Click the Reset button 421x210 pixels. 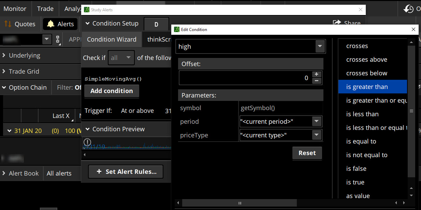point(307,153)
